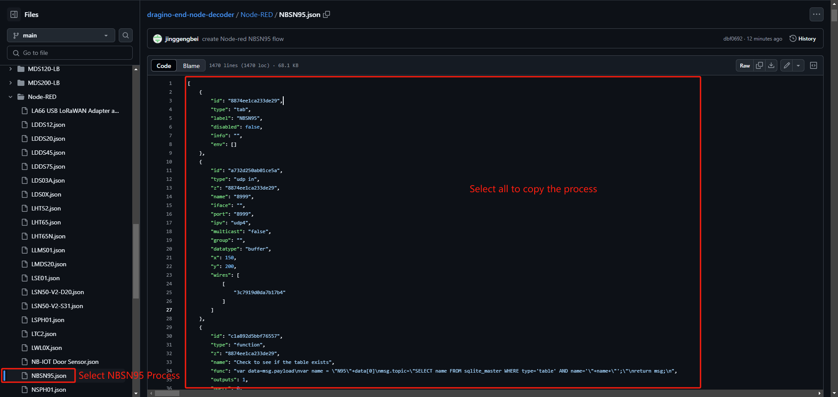Open LSE01.json in file tree
Viewport: 838px width, 397px height.
pos(45,278)
